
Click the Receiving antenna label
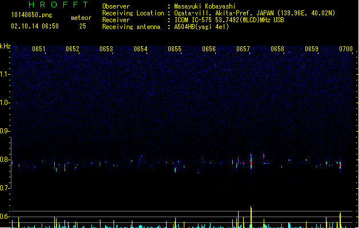point(131,27)
